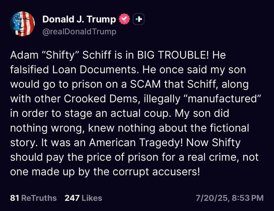
Task: Open the ReTruths label list
Action: click(39, 198)
